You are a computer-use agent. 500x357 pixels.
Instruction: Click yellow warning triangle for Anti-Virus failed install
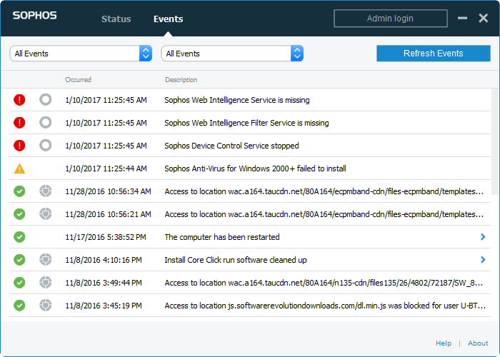pos(19,169)
